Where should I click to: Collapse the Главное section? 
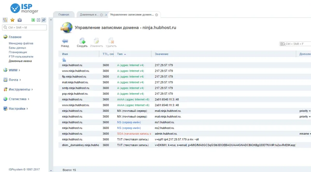[x=15, y=37]
